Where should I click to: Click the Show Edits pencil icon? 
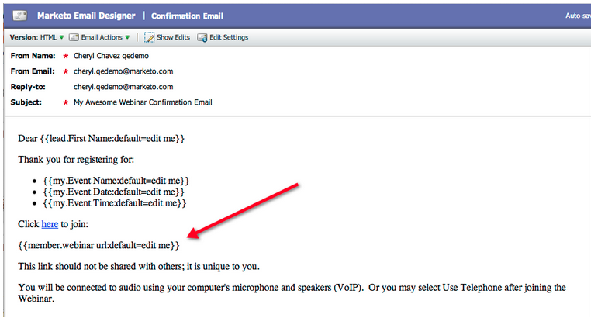[x=149, y=37]
